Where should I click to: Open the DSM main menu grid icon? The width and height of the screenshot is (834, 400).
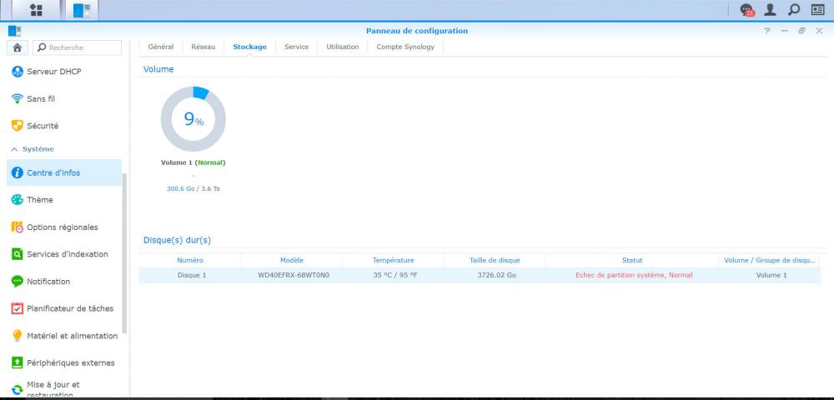[37, 10]
